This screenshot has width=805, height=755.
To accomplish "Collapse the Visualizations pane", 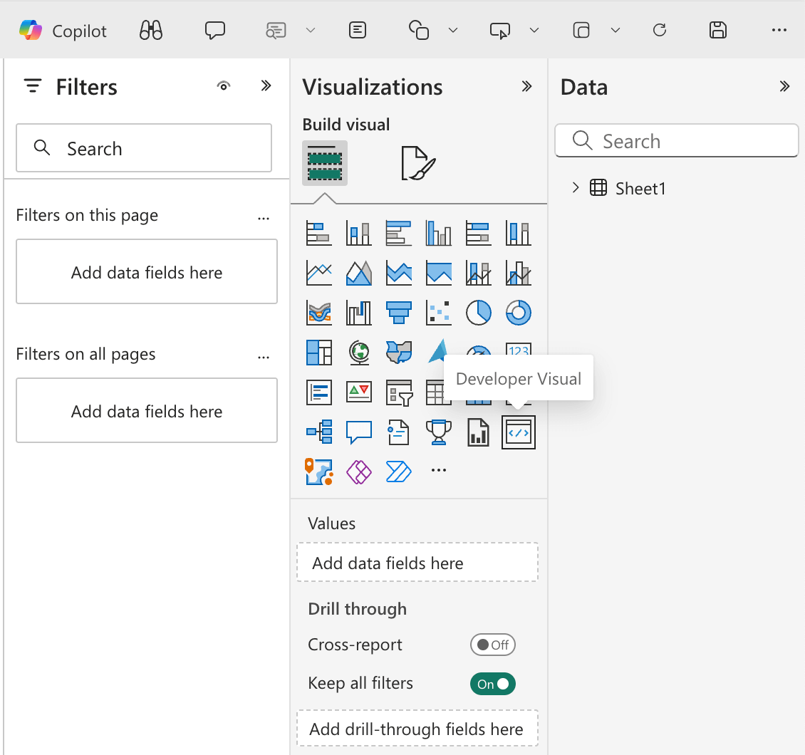I will point(526,86).
